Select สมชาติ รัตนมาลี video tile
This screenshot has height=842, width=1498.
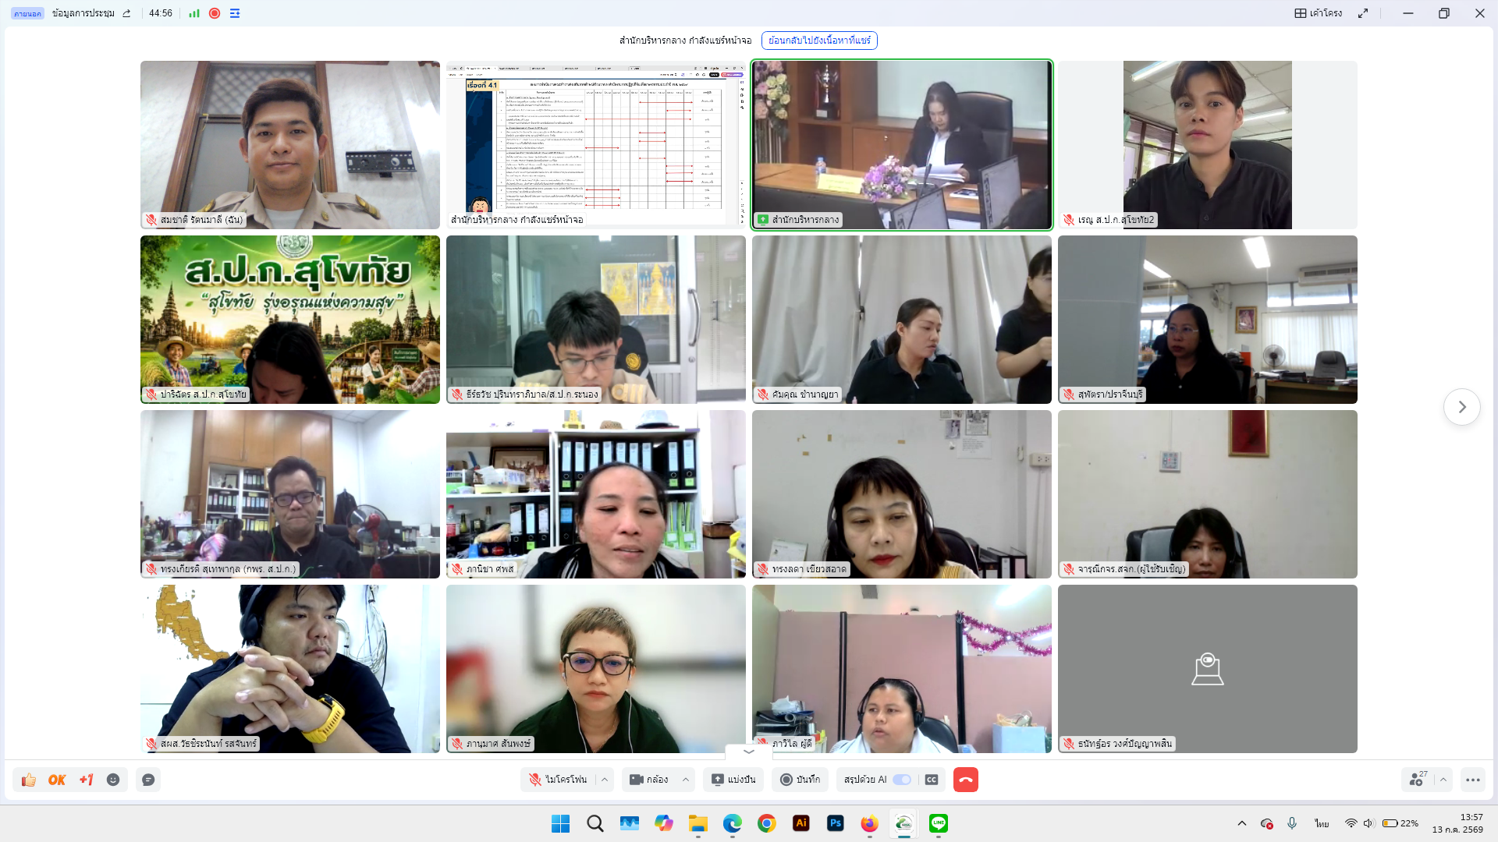tap(290, 145)
